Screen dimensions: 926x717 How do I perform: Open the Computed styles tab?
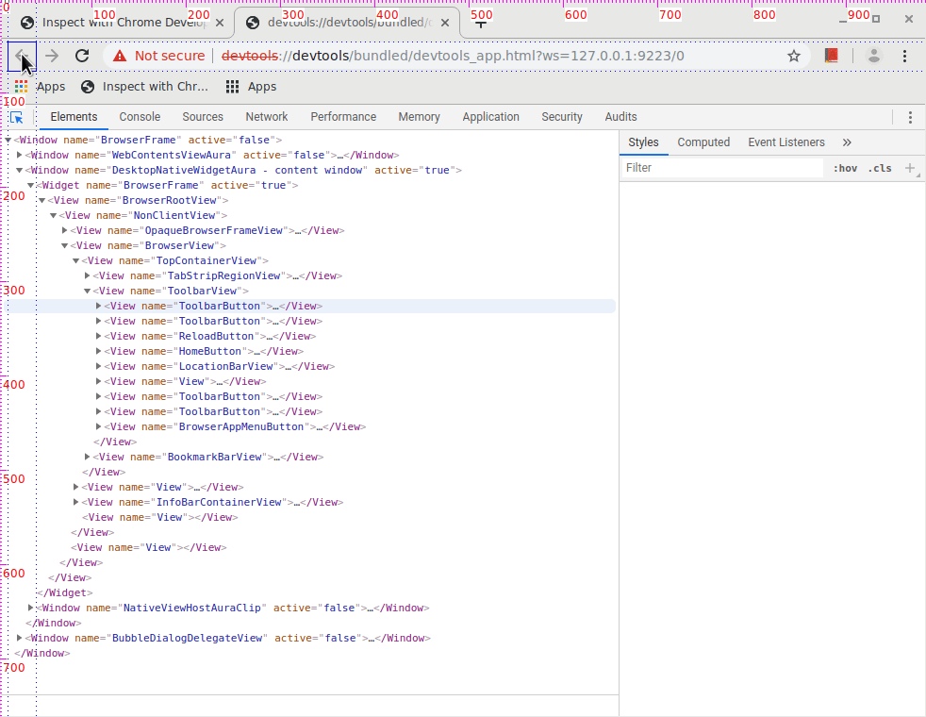pyautogui.click(x=703, y=142)
